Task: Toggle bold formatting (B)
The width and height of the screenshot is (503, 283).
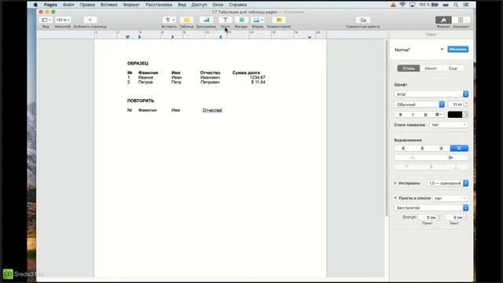Action: point(400,115)
